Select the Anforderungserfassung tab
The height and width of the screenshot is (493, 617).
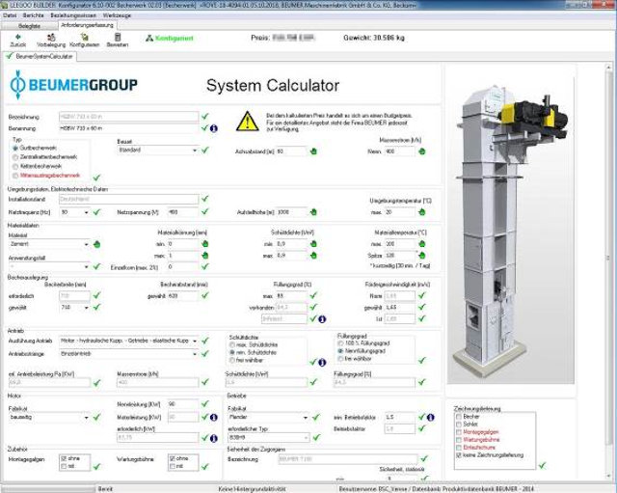coord(88,25)
